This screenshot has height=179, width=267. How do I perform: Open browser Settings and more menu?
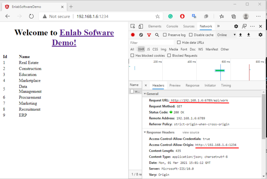point(258,16)
